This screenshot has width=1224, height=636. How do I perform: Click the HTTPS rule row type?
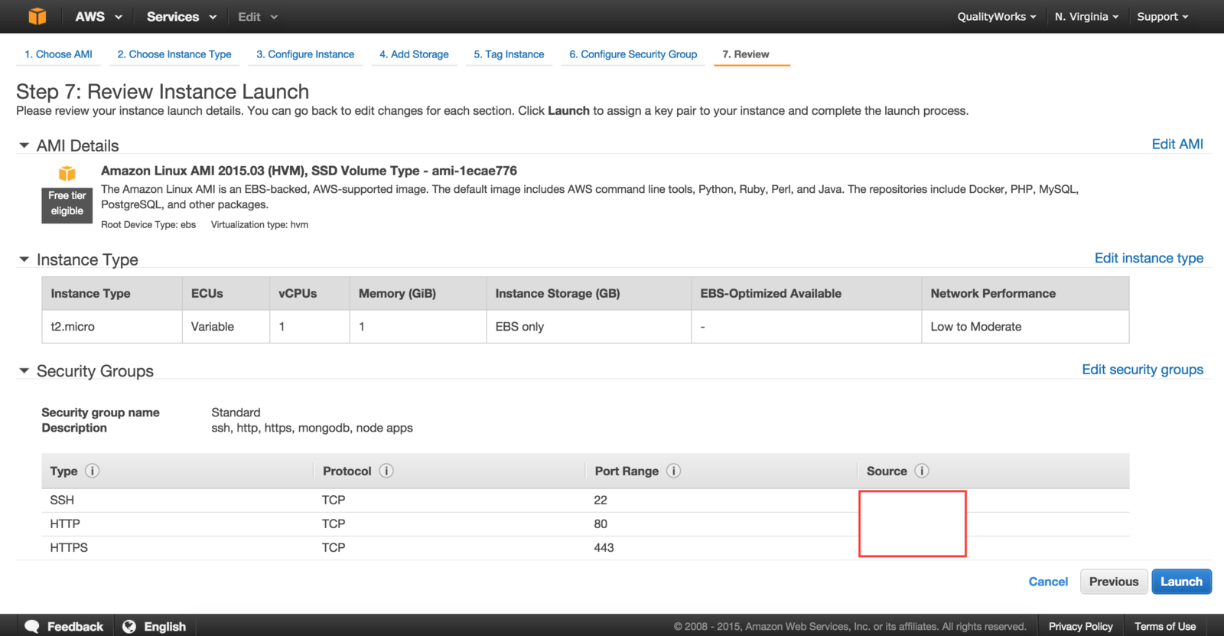(x=69, y=547)
